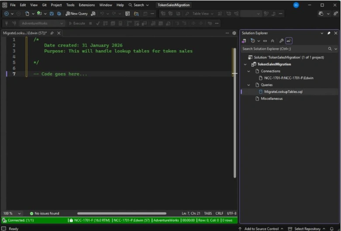The height and width of the screenshot is (231, 341).
Task: Open the Tools menu
Action: tap(70, 5)
